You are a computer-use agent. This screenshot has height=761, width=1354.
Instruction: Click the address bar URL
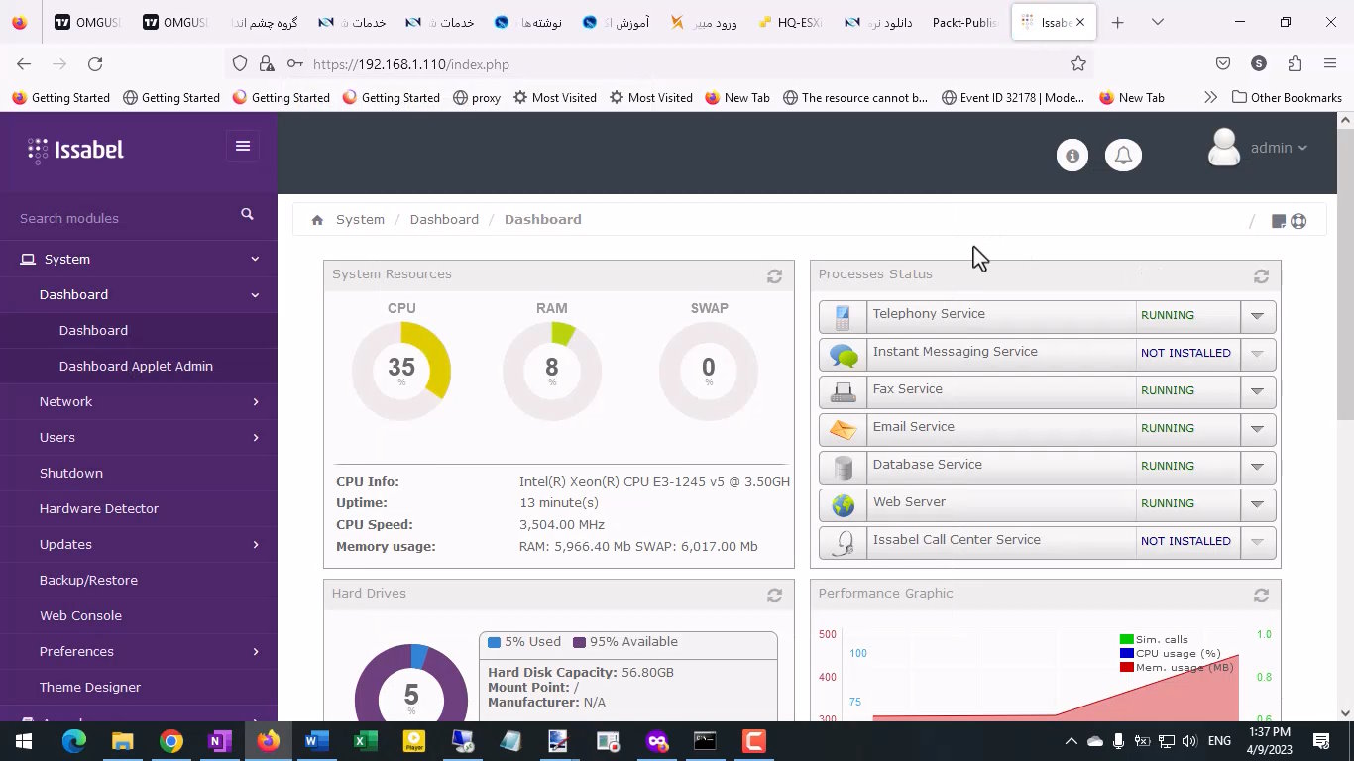pyautogui.click(x=411, y=64)
